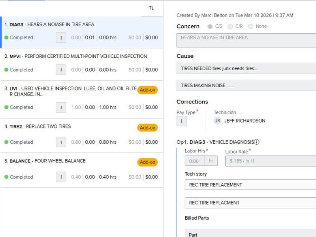Open the labor hours hr unit selector
This screenshot has height=237, width=316.
[x=211, y=161]
